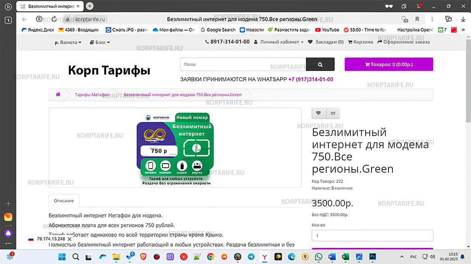
Task: Click the Кол-во quantity input field
Action: click(372, 236)
